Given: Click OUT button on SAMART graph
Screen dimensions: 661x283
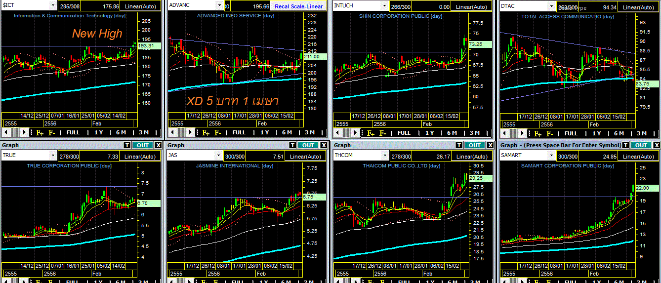Looking at the screenshot, I should tap(641, 145).
